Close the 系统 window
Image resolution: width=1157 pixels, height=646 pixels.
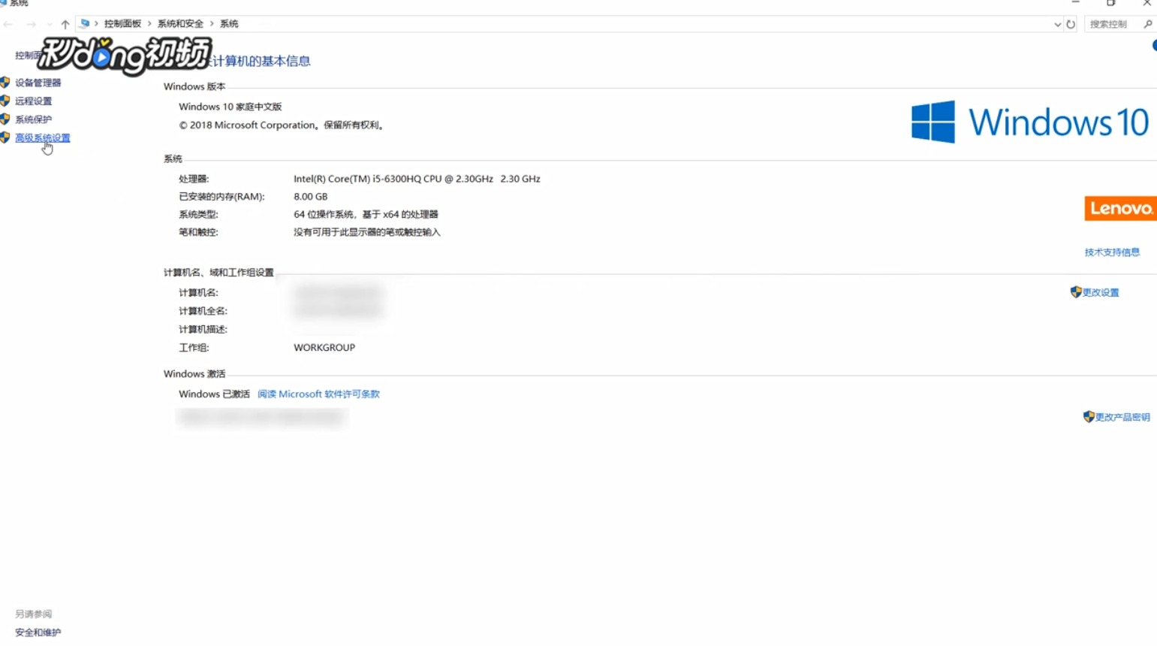pos(1146,3)
